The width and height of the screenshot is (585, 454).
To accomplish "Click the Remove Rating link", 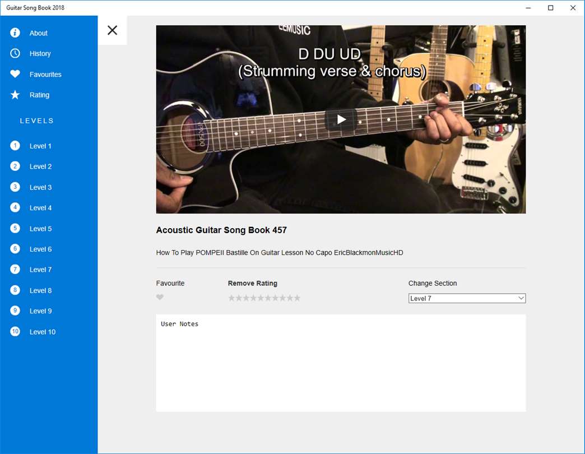I will point(253,283).
